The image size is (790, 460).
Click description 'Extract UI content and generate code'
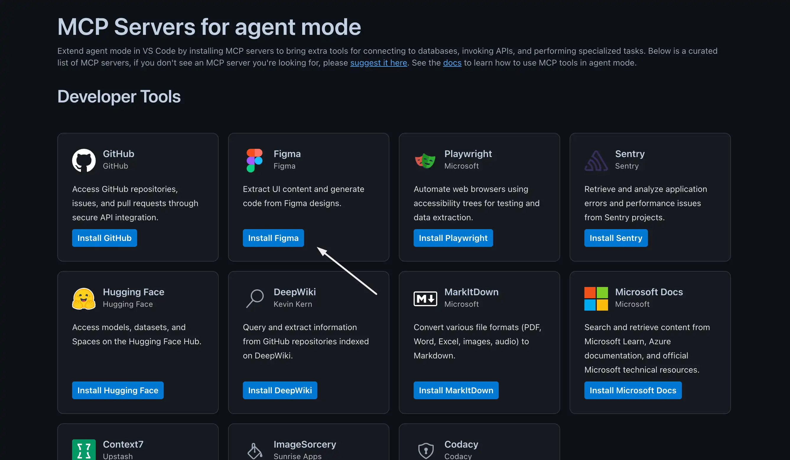(x=303, y=196)
